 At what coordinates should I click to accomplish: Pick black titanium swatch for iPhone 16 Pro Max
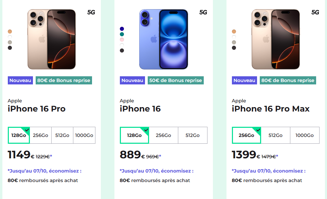pos(234,48)
